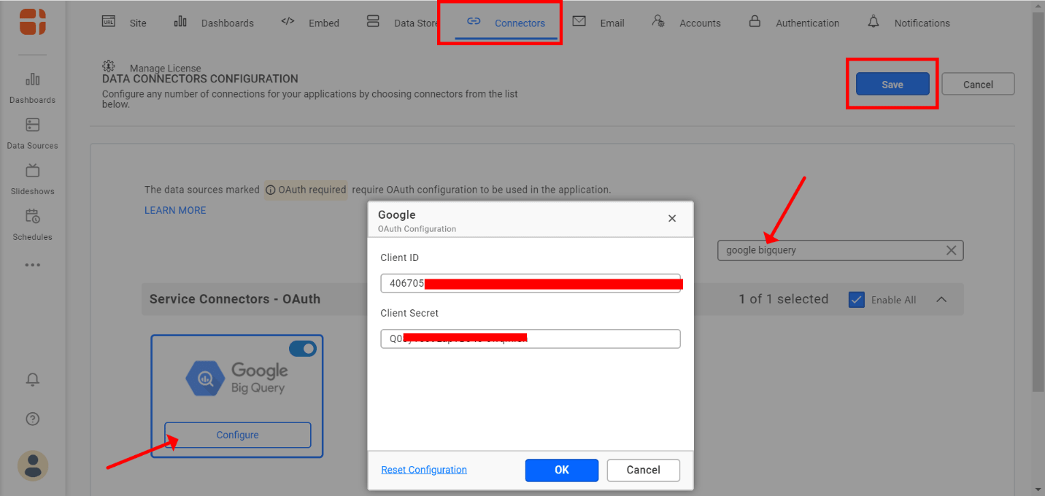This screenshot has width=1045, height=496.
Task: Click the notifications bell in sidebar
Action: (32, 379)
